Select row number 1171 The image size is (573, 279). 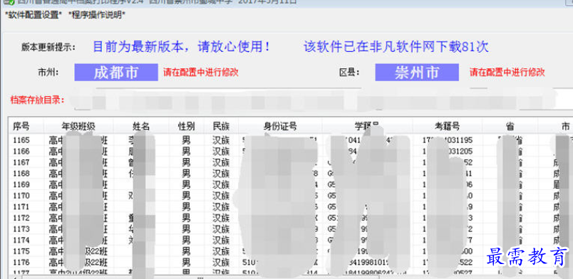21,206
